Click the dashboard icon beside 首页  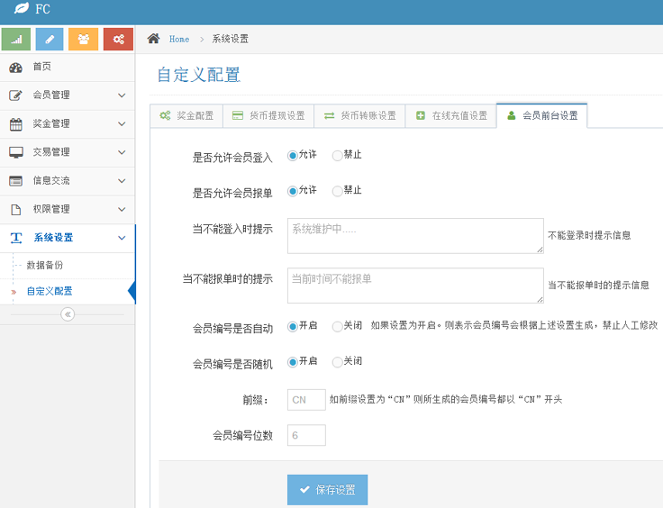tap(15, 68)
